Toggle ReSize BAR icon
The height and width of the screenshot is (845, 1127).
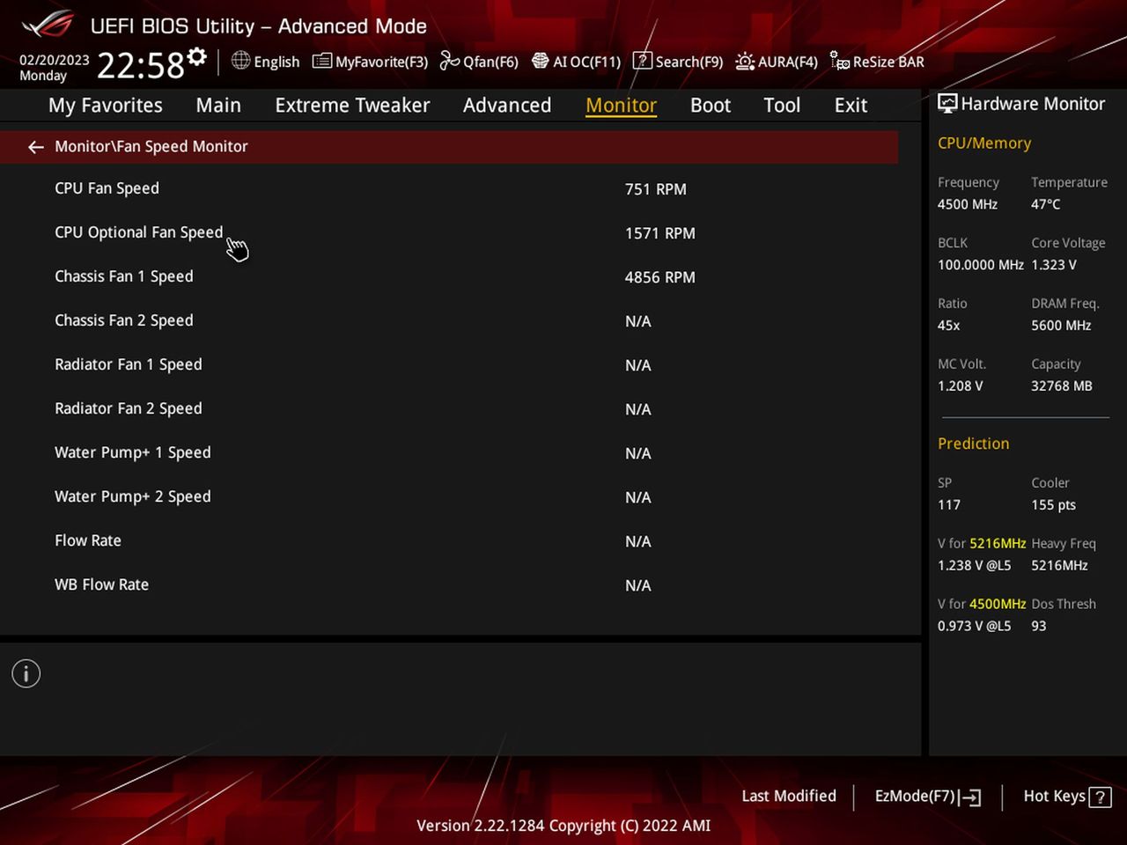[840, 61]
